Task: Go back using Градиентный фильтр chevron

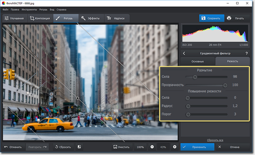Action: coord(184,53)
